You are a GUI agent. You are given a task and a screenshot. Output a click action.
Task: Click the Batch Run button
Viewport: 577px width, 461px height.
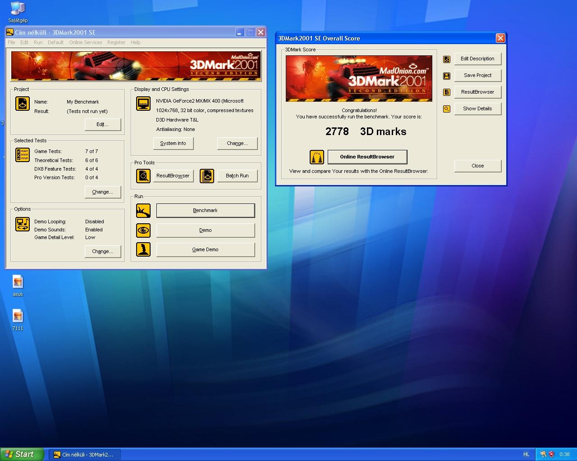pos(237,176)
